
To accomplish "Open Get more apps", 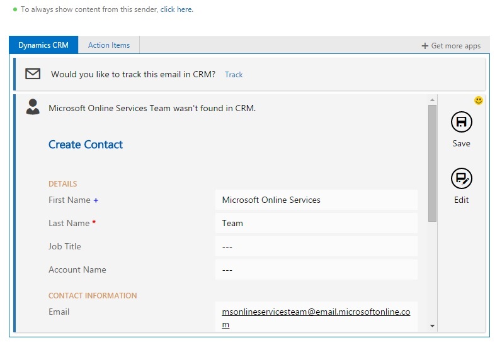I will (451, 46).
